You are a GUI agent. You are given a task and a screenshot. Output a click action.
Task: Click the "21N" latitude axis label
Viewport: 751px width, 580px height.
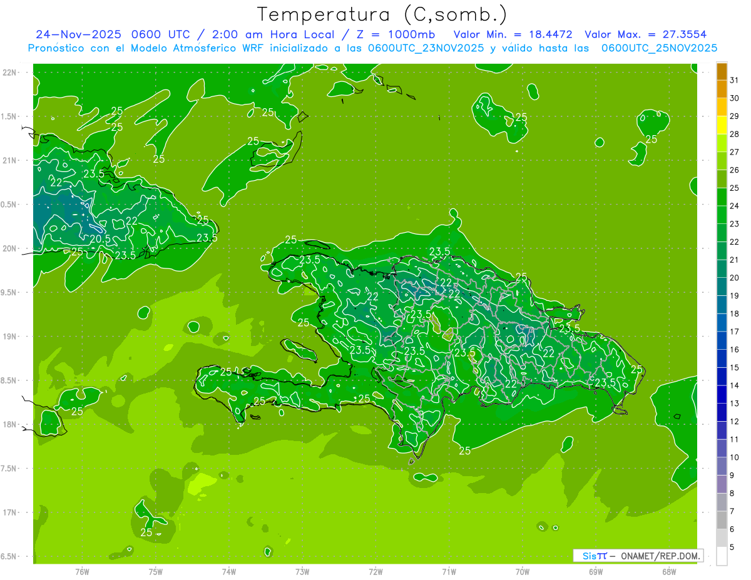[9, 160]
